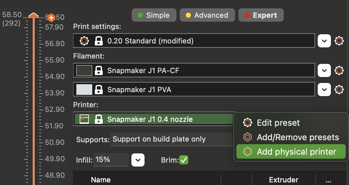Image resolution: width=349 pixels, height=185 pixels.
Task: Expand Print settings preset dropdown arrow
Action: [x=324, y=41]
